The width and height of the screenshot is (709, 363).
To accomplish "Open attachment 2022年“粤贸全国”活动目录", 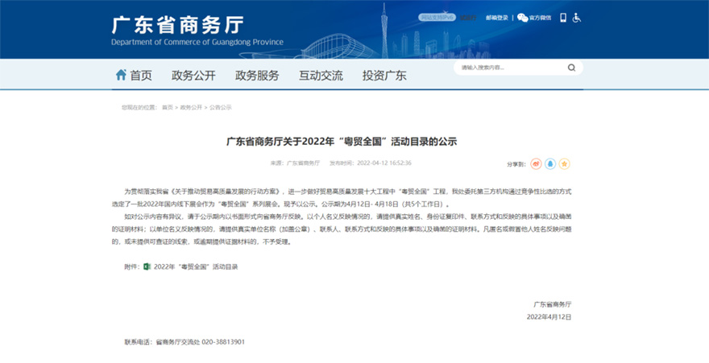I will [x=196, y=267].
